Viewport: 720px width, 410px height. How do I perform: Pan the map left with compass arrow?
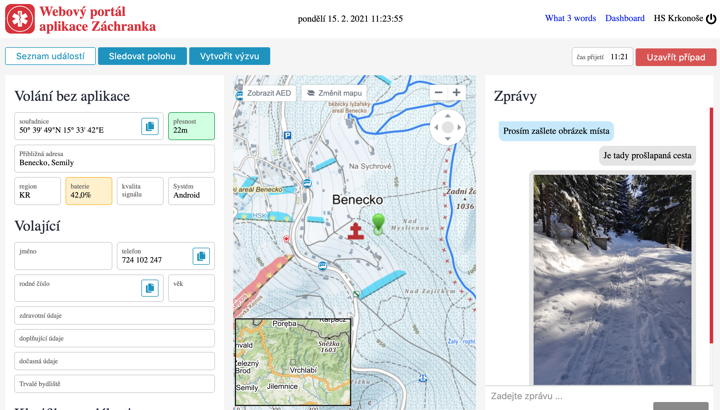point(436,128)
